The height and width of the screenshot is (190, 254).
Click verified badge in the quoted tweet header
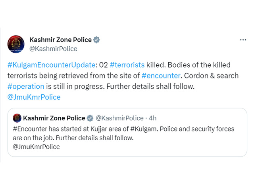coord(90,118)
